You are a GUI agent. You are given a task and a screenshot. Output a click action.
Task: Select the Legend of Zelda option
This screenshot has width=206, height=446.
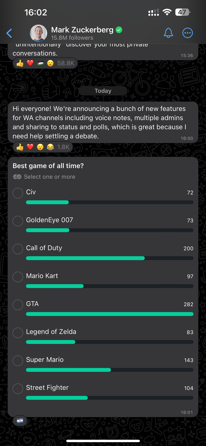[18, 332]
